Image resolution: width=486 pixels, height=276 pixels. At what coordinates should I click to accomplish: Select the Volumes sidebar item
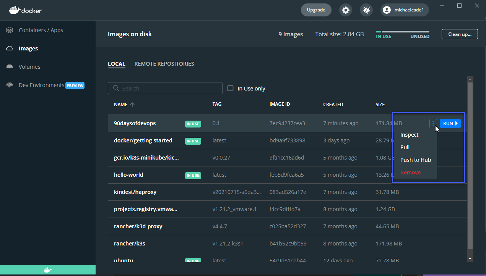pos(29,67)
